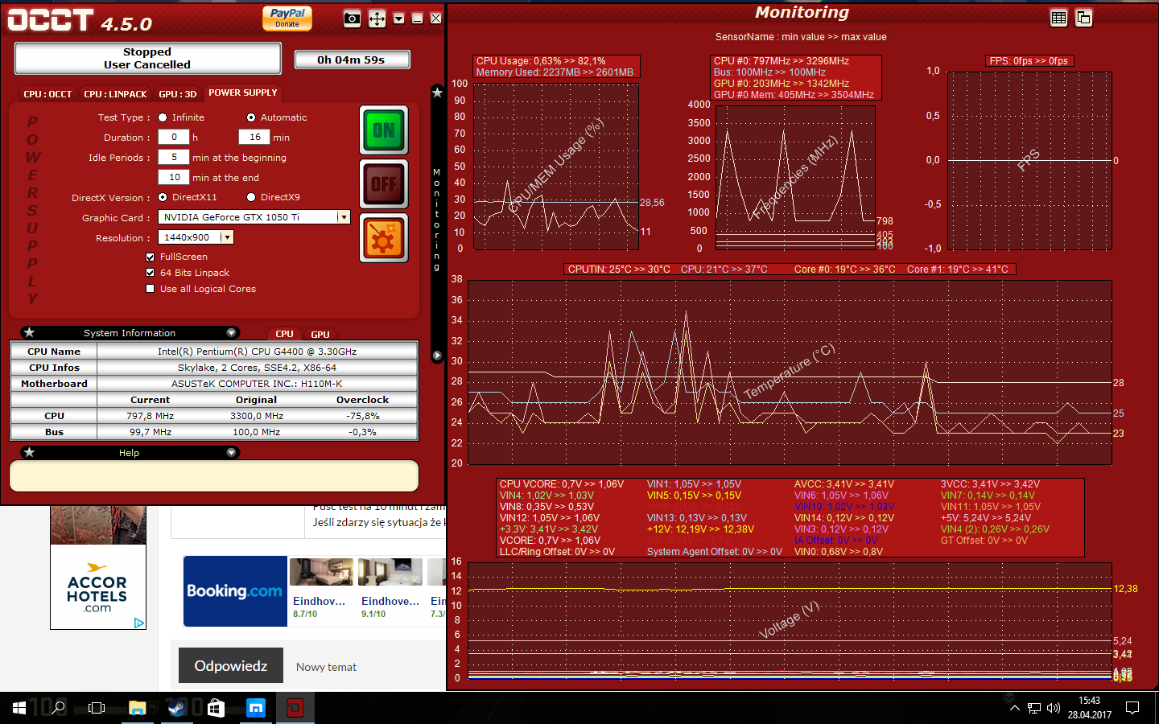Click the ASUSTeK motherboard value
Screen dimensions: 1159x724
(257, 384)
